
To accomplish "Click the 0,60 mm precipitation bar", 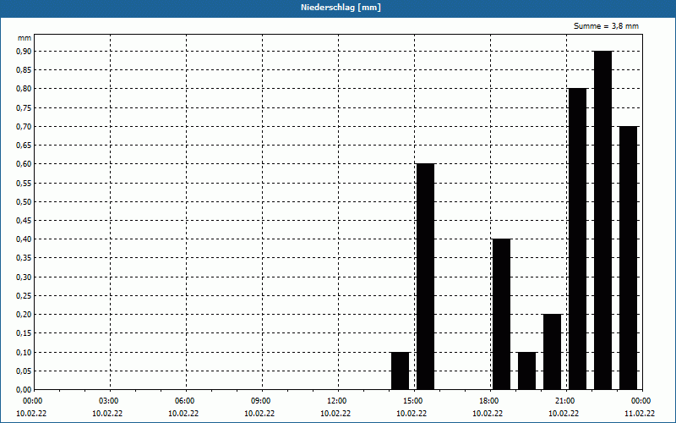I will [426, 277].
